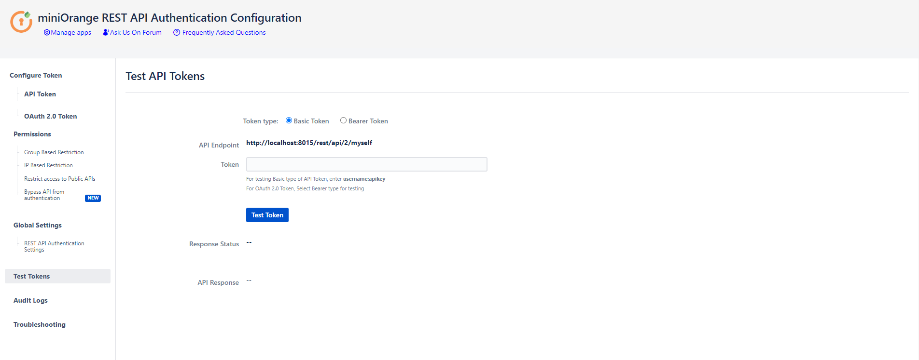Image resolution: width=919 pixels, height=360 pixels.
Task: Click the Basic Token label
Action: click(x=311, y=121)
